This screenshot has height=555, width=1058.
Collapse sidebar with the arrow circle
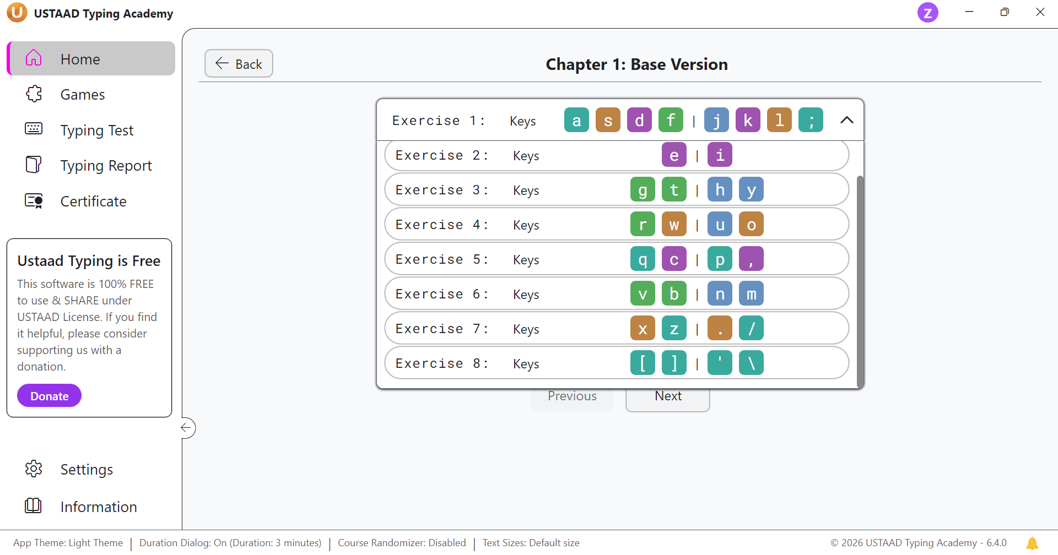187,428
